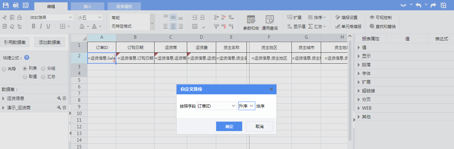This screenshot has height=149, width=454.
Task: Open the 报表属性 tab
Action: tap(124, 6)
